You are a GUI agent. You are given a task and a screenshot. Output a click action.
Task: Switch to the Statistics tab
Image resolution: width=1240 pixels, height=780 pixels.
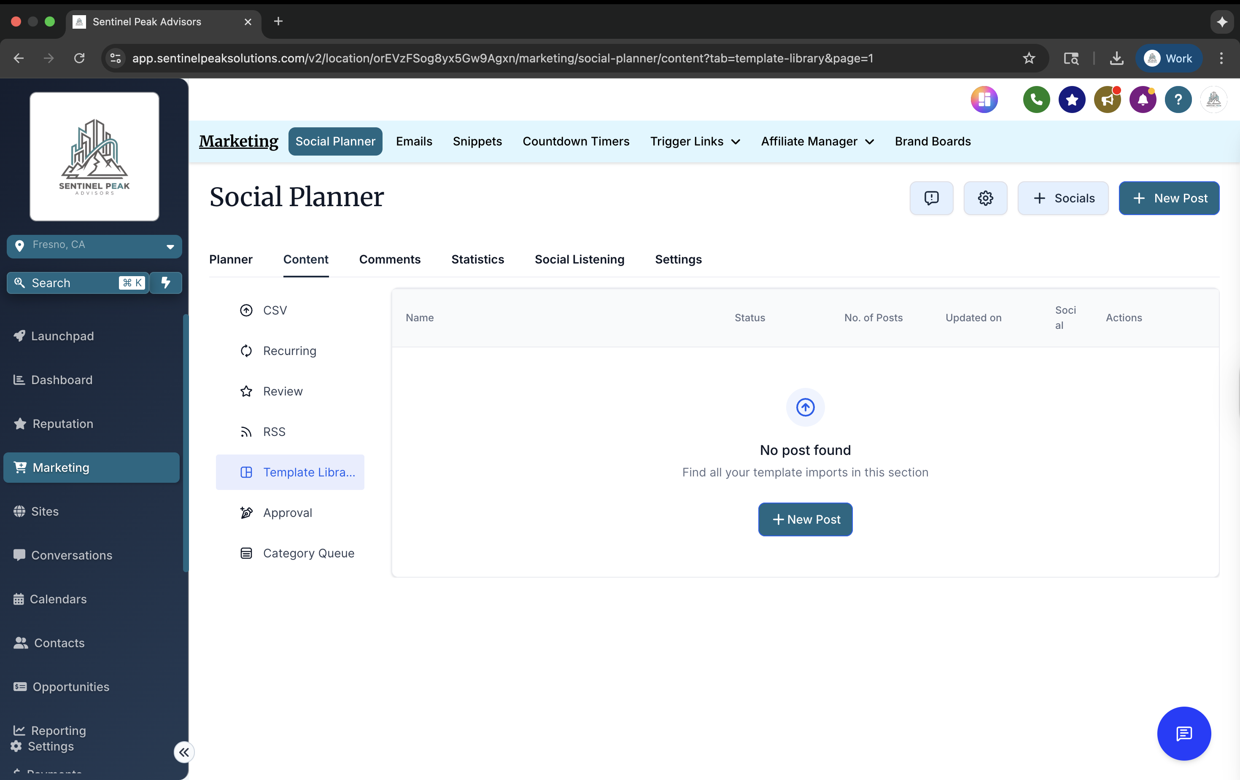(477, 259)
